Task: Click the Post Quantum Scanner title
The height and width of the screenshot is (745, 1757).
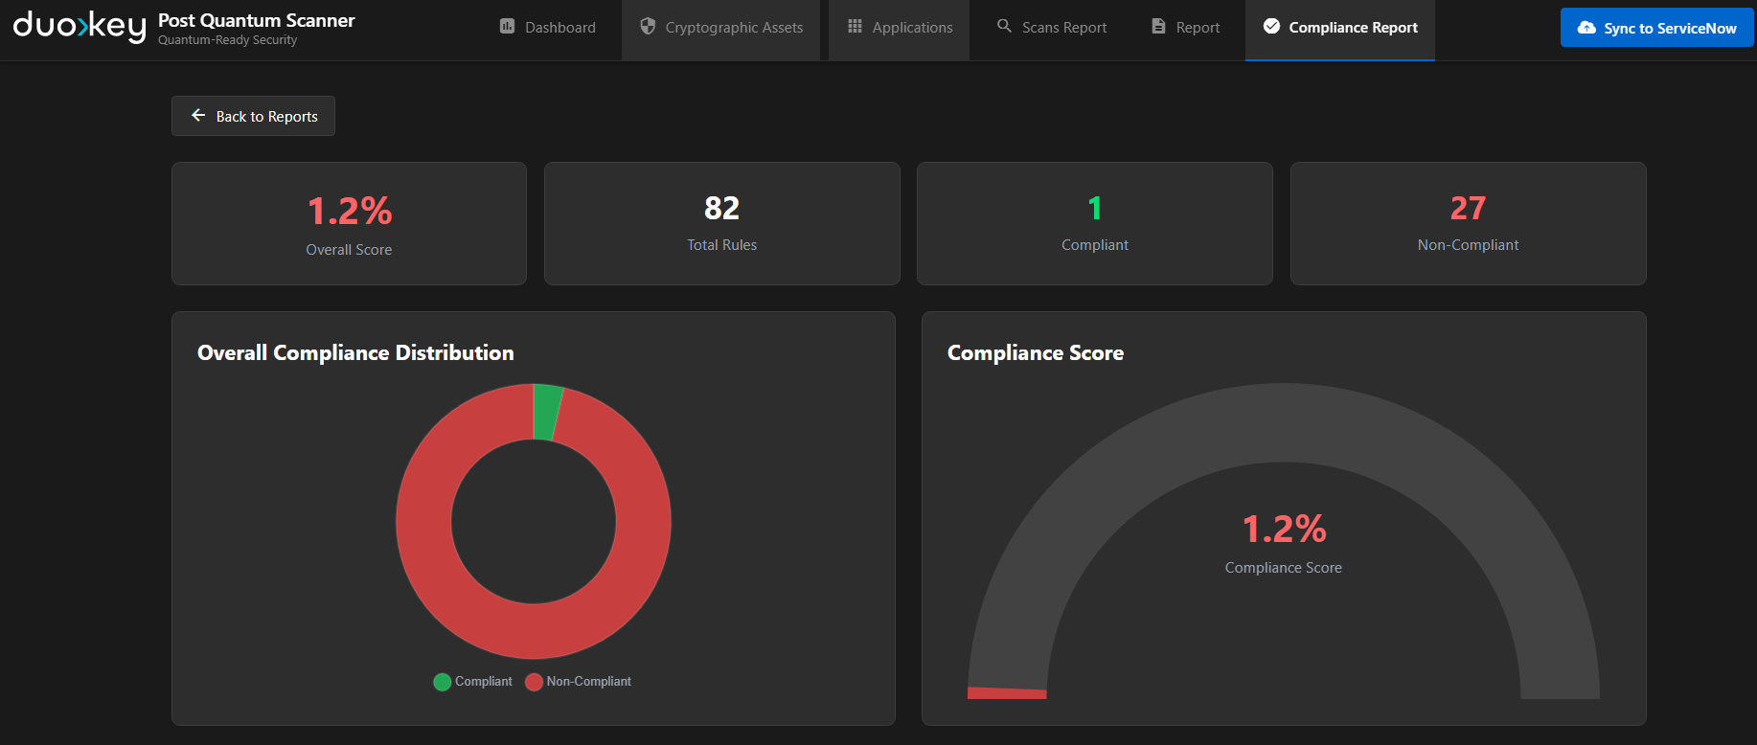Action: pyautogui.click(x=257, y=20)
